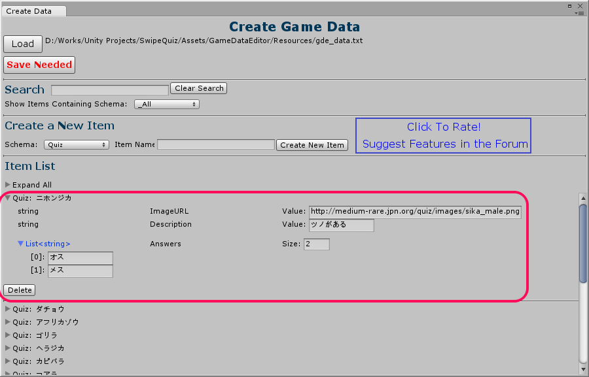Open the Schema dropdown set to Quiz
Screen dimensions: 589x377
(76, 144)
